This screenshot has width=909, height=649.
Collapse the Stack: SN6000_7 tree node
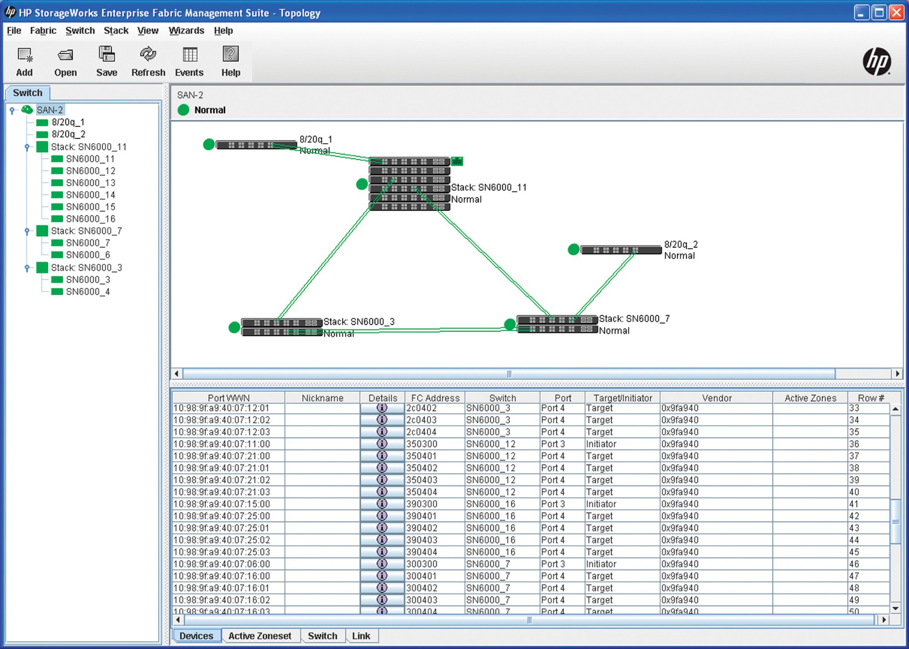[27, 231]
